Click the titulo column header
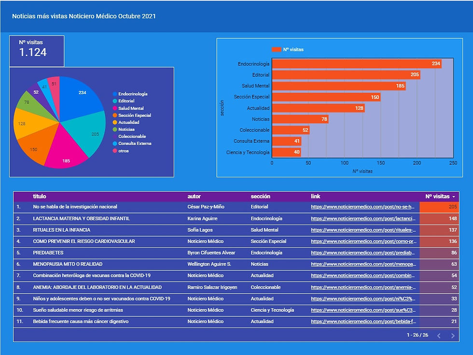This screenshot has height=355, width=473. coord(40,197)
